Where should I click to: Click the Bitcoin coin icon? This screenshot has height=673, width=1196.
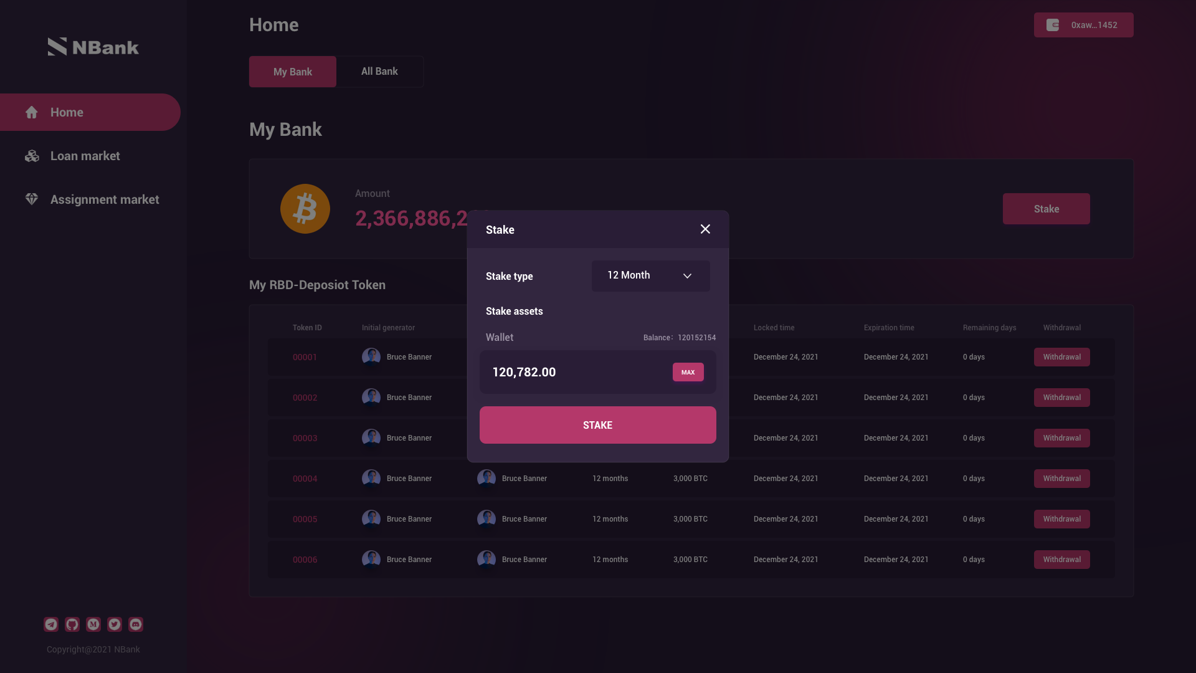click(x=305, y=209)
